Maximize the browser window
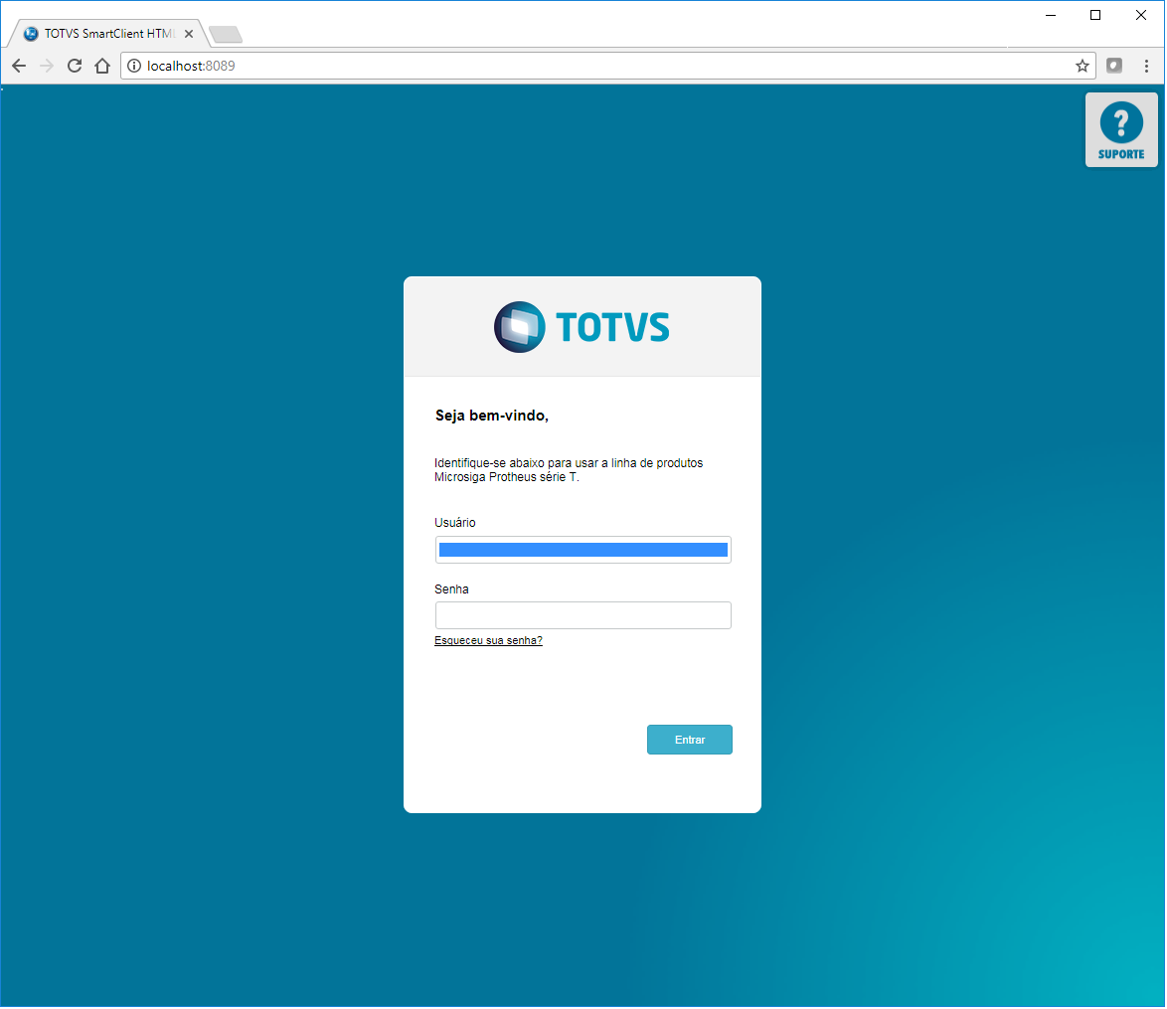 (x=1095, y=15)
